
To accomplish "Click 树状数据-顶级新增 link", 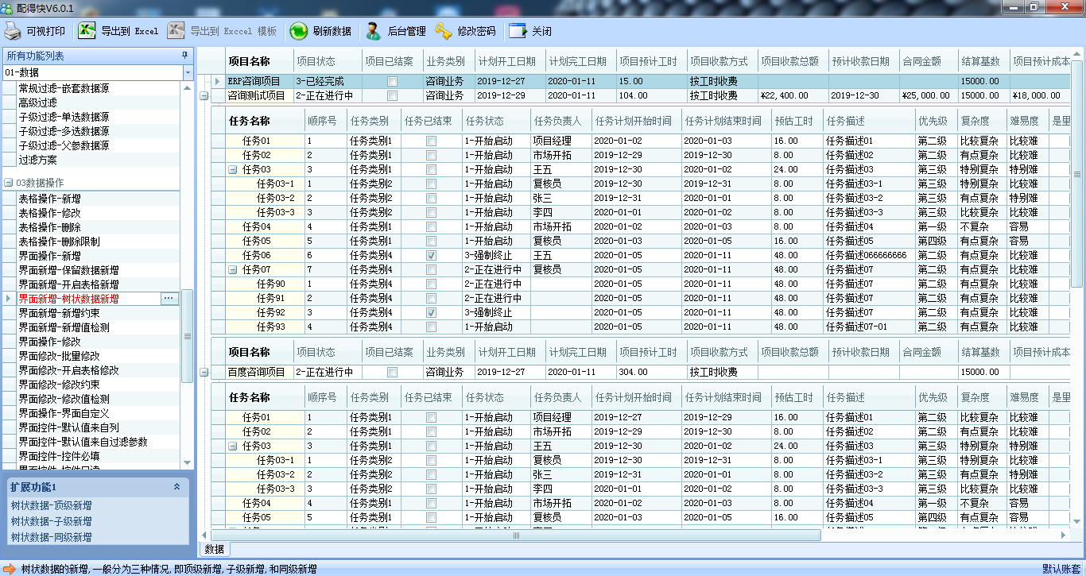I will point(51,505).
